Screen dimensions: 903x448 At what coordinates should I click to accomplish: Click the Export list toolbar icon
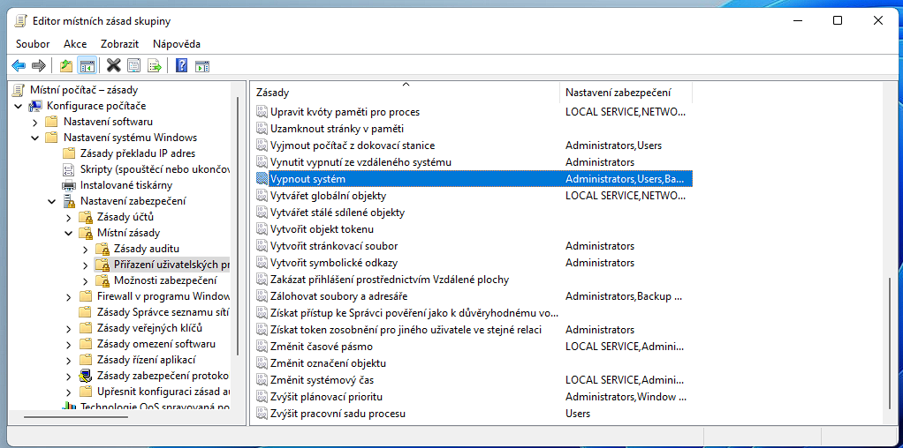point(154,65)
